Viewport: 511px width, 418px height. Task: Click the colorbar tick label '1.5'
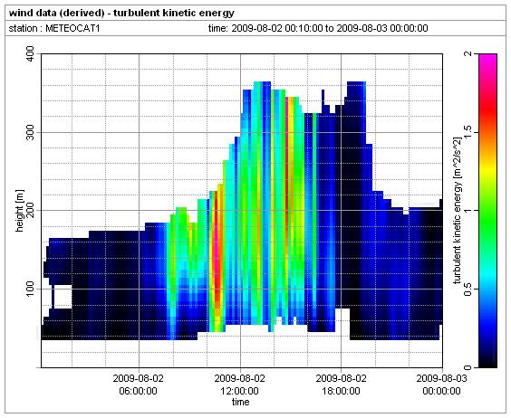pos(468,132)
